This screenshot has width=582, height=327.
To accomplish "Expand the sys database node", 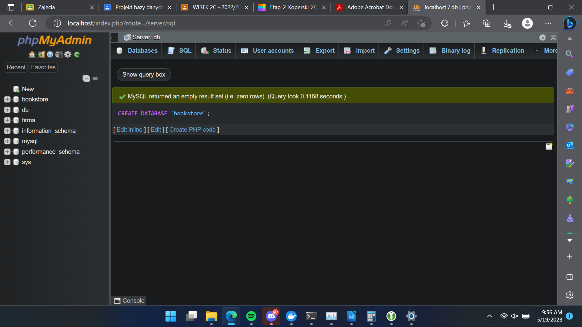I will click(x=7, y=162).
